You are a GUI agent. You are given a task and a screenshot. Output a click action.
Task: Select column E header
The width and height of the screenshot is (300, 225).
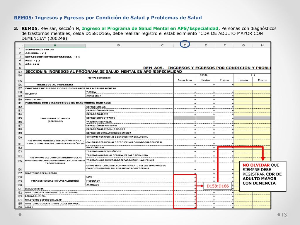pos(205,45)
